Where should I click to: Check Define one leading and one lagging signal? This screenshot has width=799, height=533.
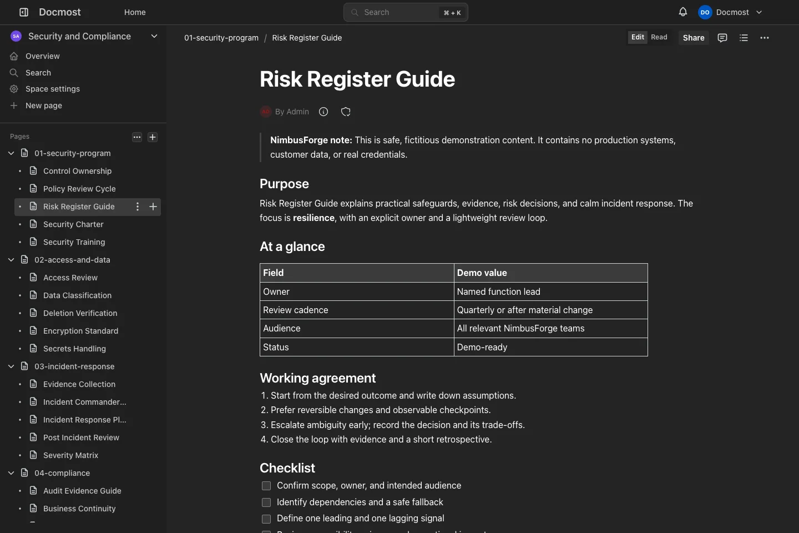pyautogui.click(x=266, y=519)
